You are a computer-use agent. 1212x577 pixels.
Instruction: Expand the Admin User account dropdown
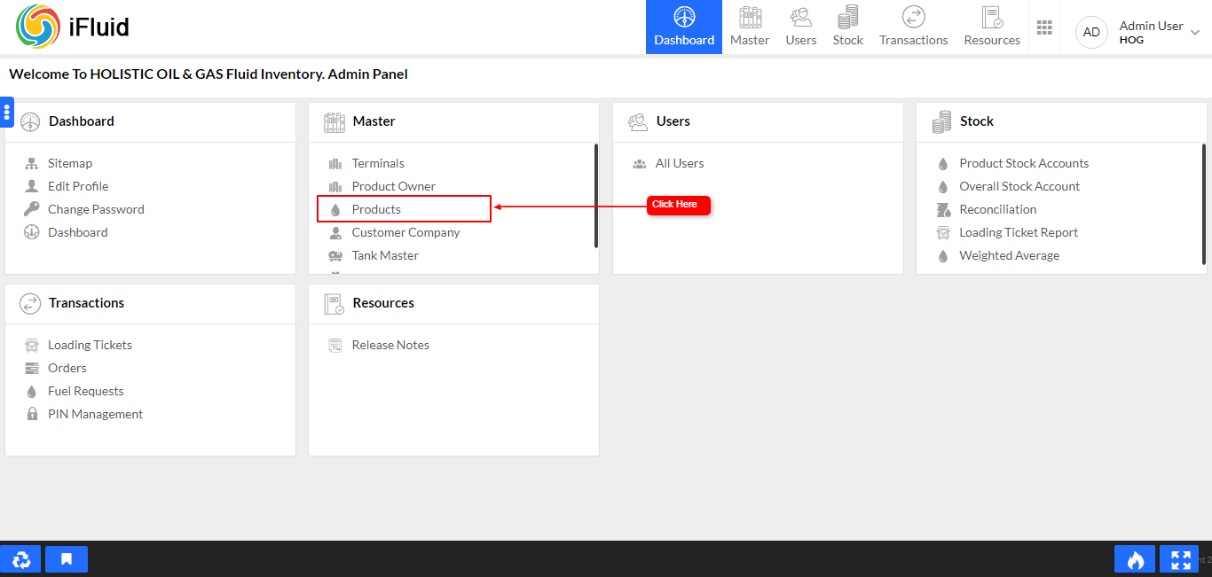pos(1195,33)
